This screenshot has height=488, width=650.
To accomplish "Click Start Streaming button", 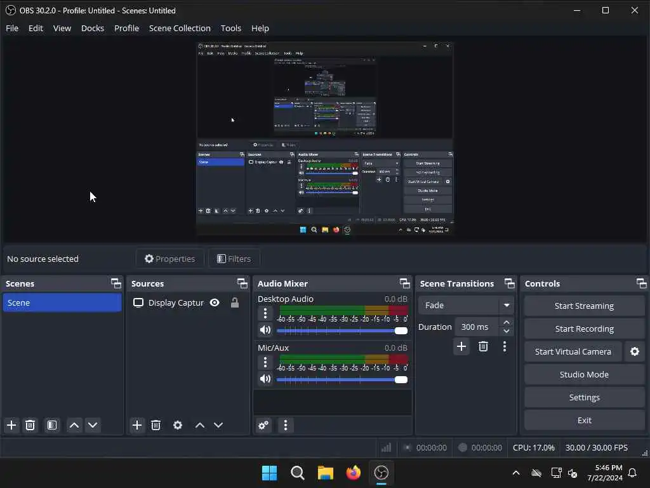I will coord(584,306).
